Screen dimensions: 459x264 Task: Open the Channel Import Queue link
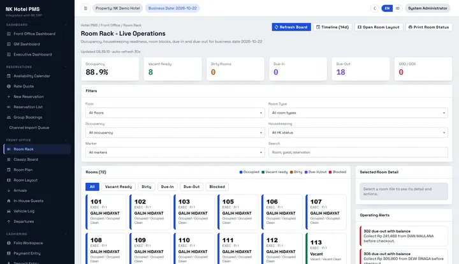click(x=29, y=128)
